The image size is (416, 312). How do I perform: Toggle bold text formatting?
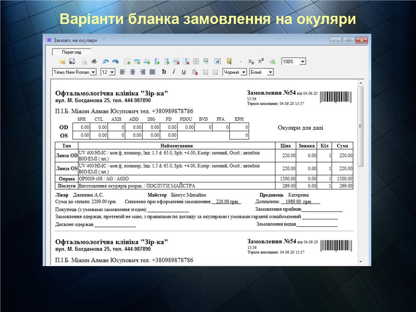tap(164, 72)
